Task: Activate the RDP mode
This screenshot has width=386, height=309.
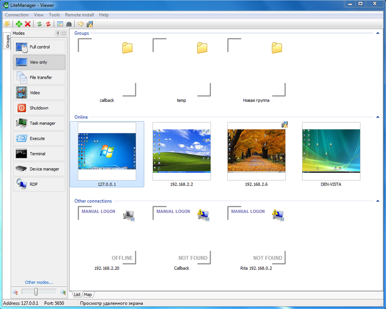Action: 39,184
